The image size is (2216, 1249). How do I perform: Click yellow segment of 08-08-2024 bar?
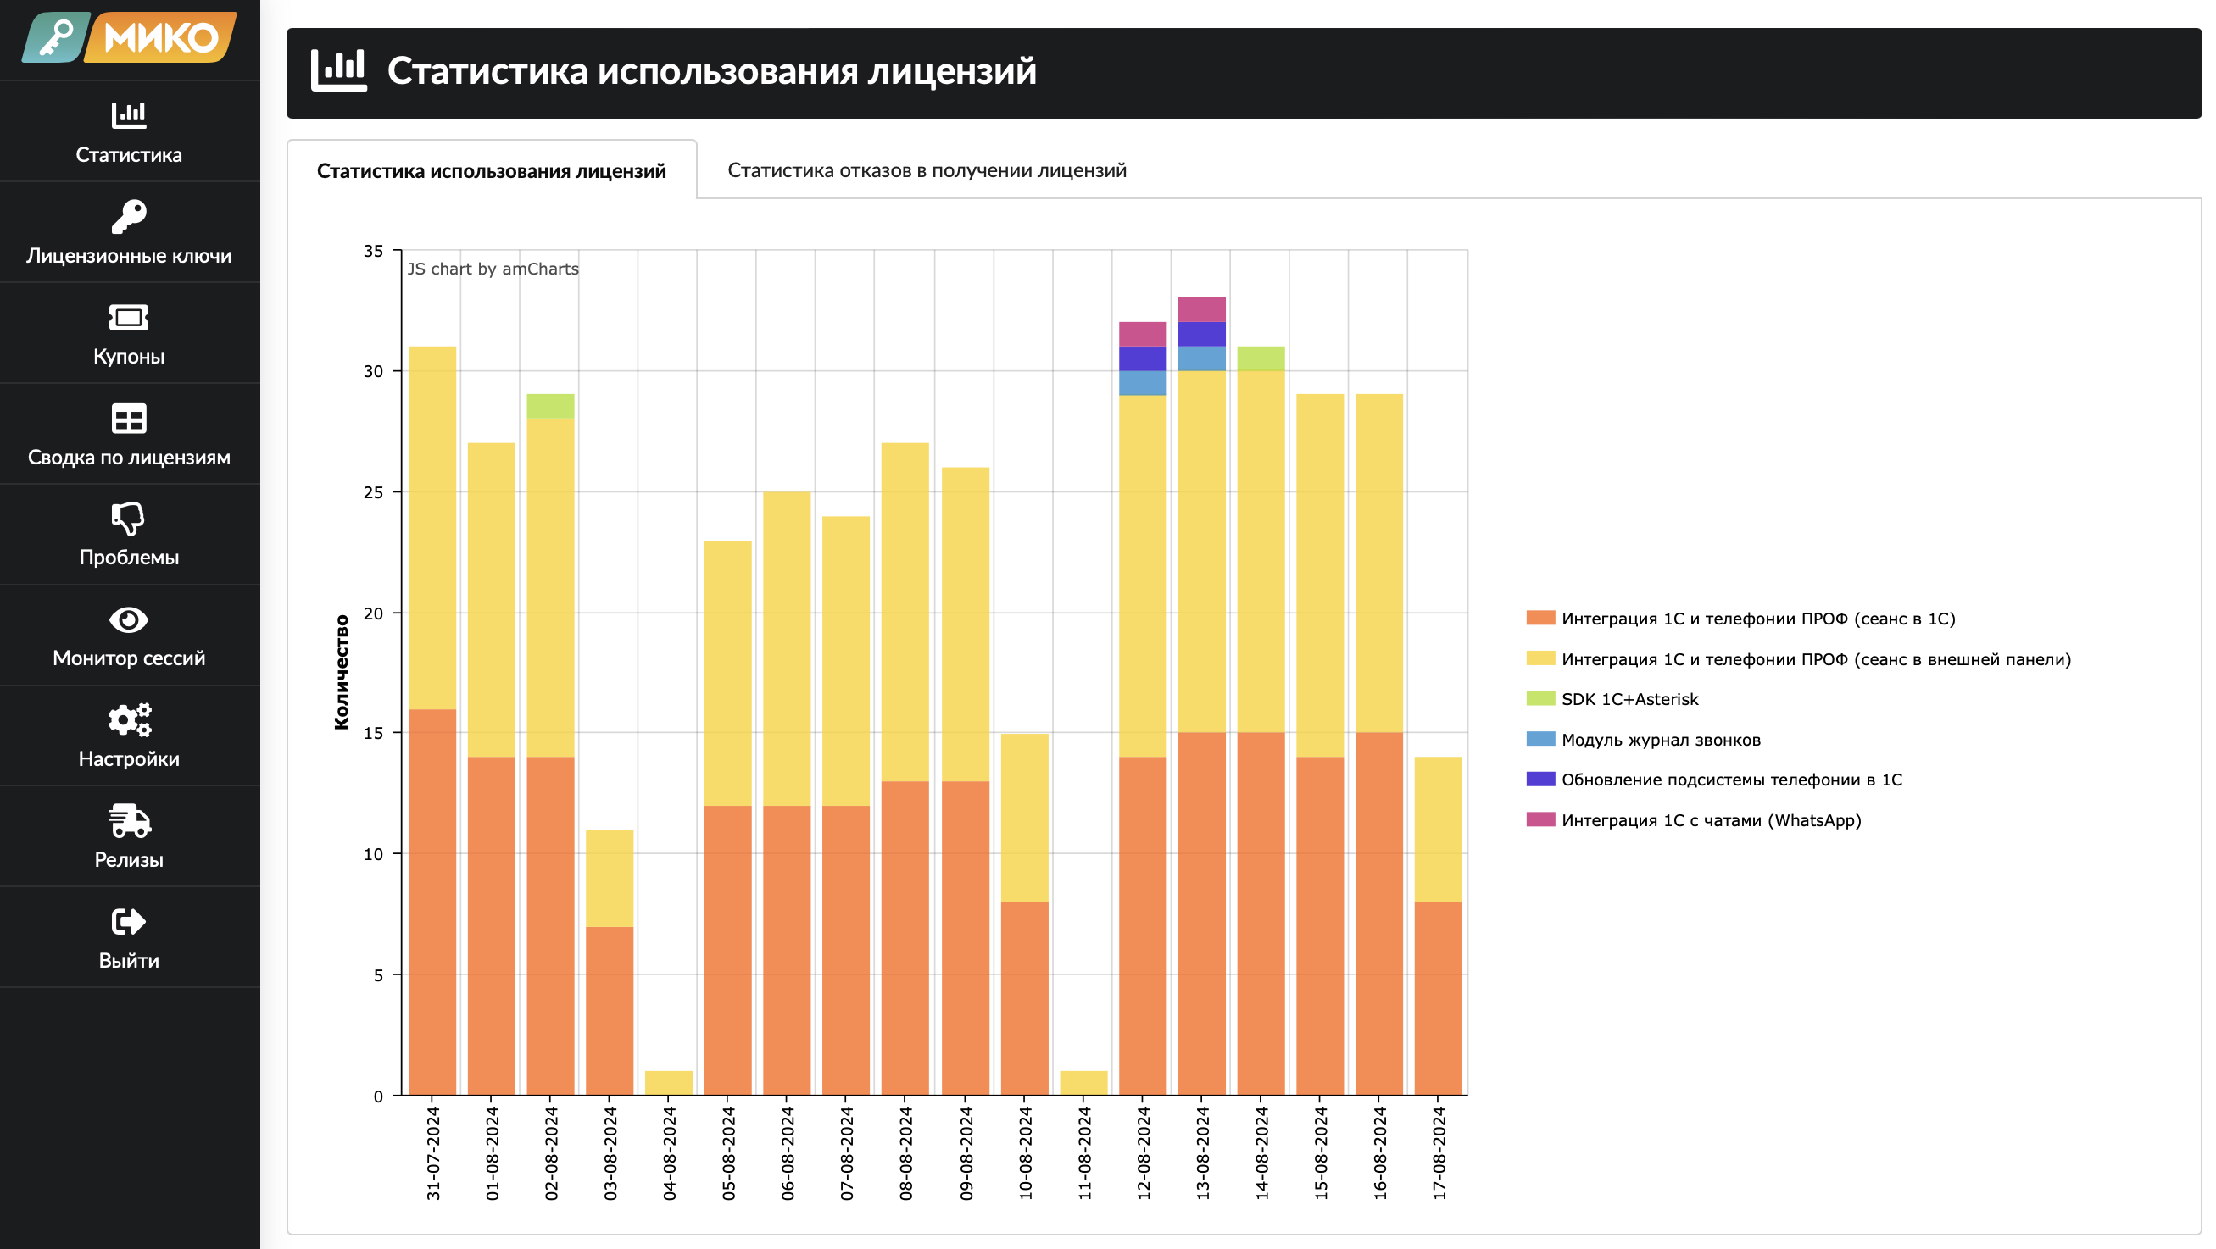tap(905, 612)
